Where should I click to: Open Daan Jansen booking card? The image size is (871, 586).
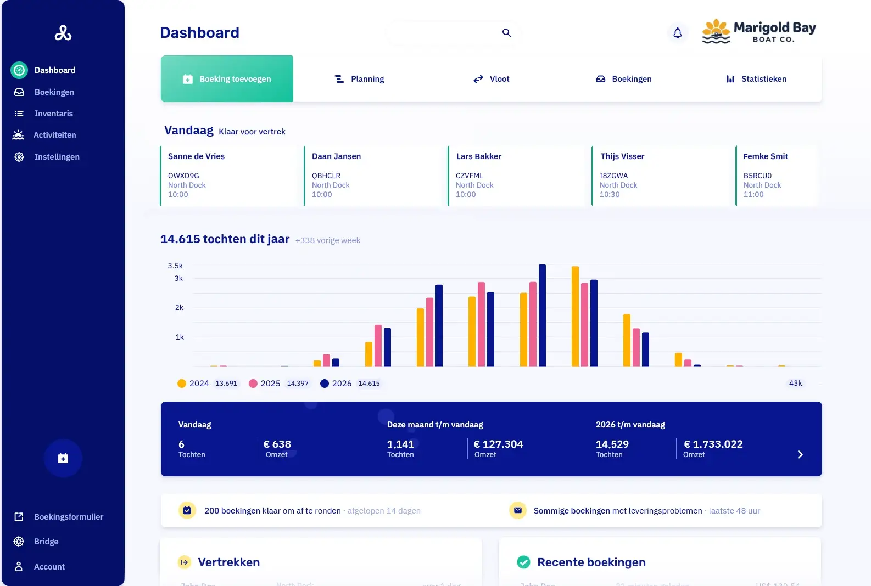(x=373, y=176)
